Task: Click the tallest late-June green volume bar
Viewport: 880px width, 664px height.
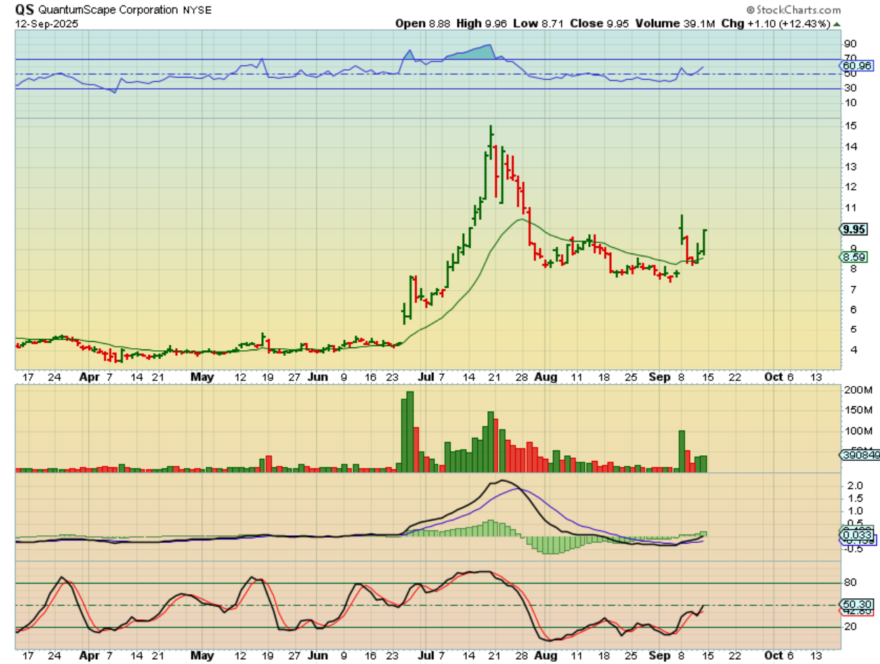Action: (410, 431)
